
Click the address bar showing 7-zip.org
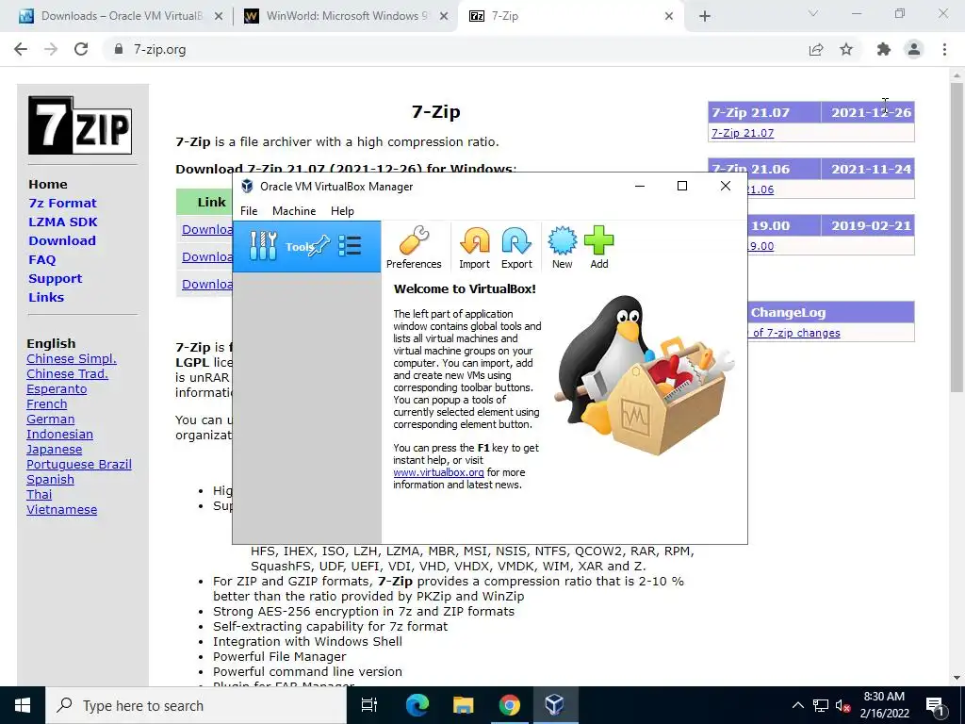pyautogui.click(x=455, y=49)
